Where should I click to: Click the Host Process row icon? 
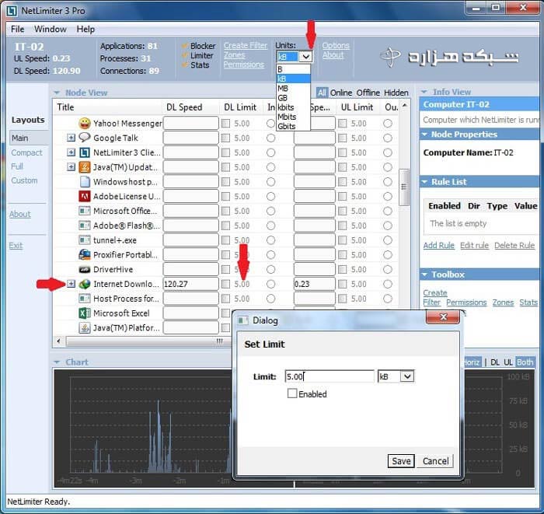[84, 299]
